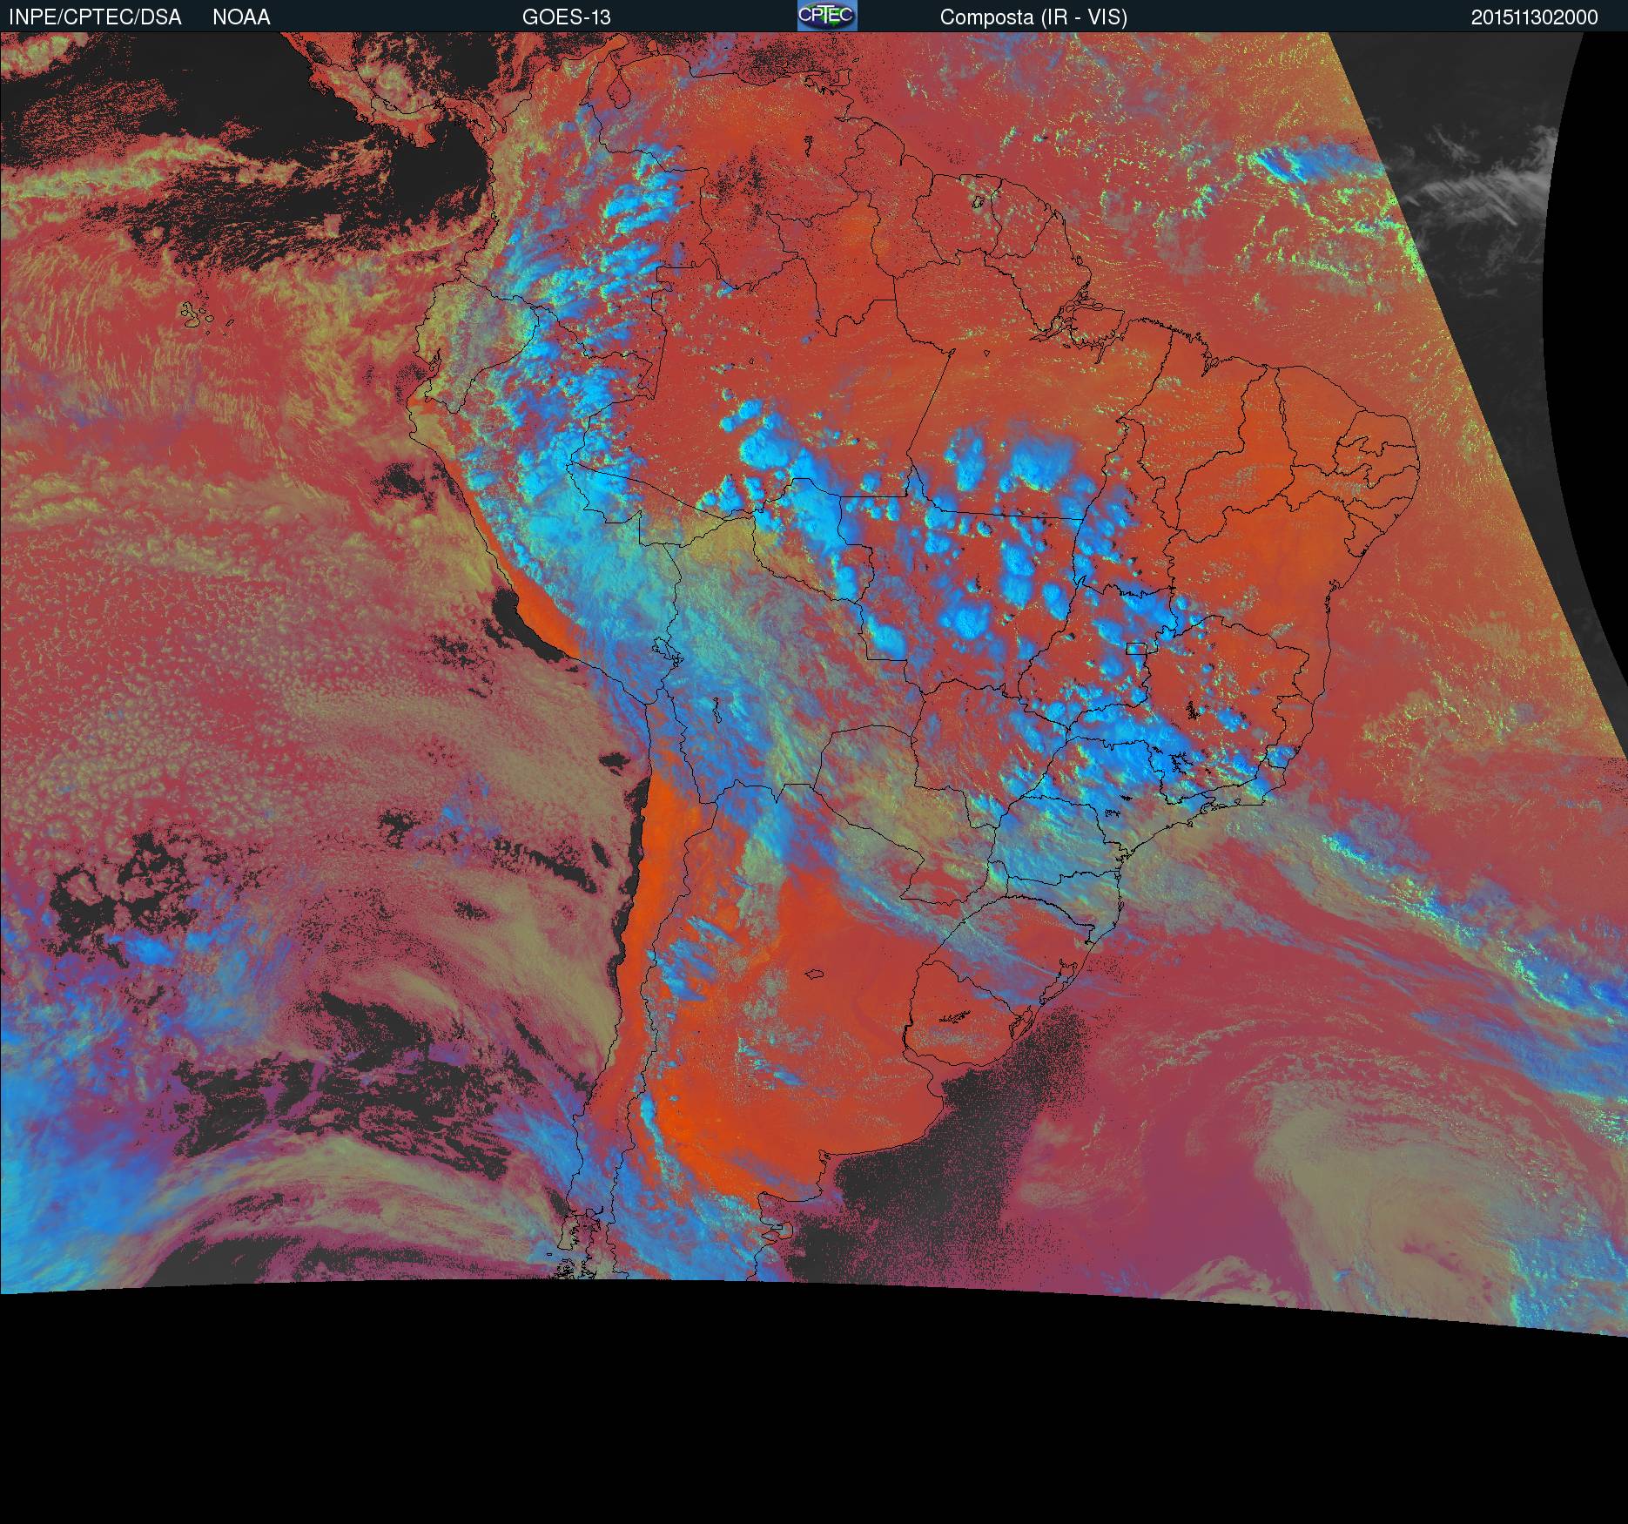Click the INPE/CPTEC/DSA header label
The image size is (1628, 1524).
click(x=95, y=17)
